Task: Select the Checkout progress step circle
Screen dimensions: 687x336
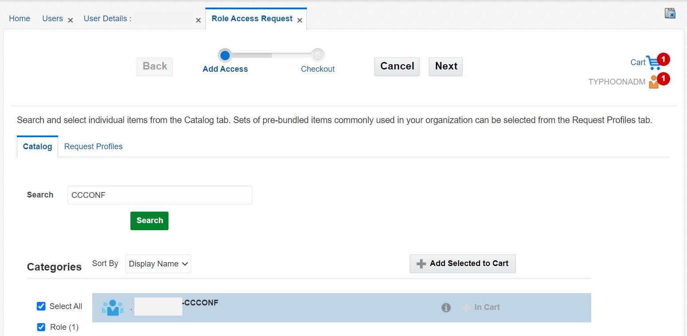Action: click(318, 55)
